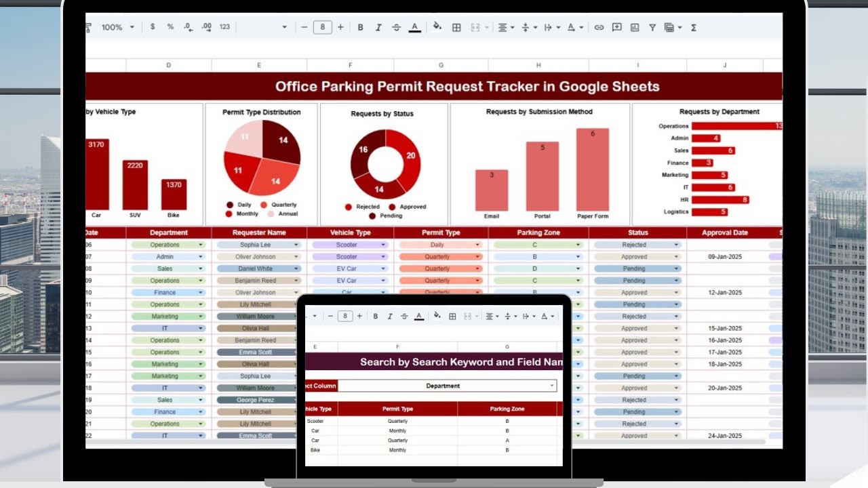This screenshot has width=868, height=488.
Task: Decrease font size in main sheet toolbar
Action: 304,27
